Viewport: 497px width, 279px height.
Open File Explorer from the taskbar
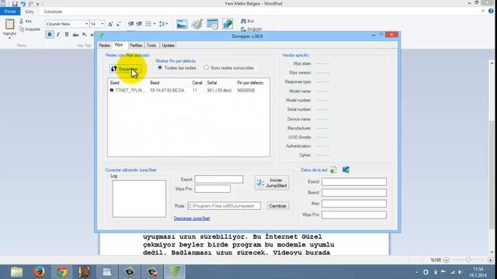16,272
